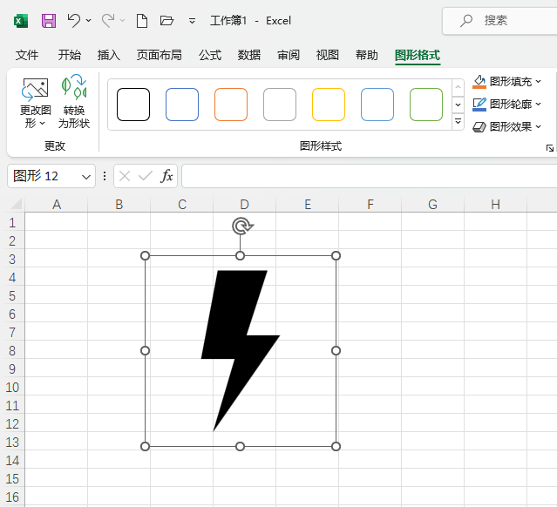Expand the Name Box dropdown arrow
557x507 pixels.
pos(86,176)
